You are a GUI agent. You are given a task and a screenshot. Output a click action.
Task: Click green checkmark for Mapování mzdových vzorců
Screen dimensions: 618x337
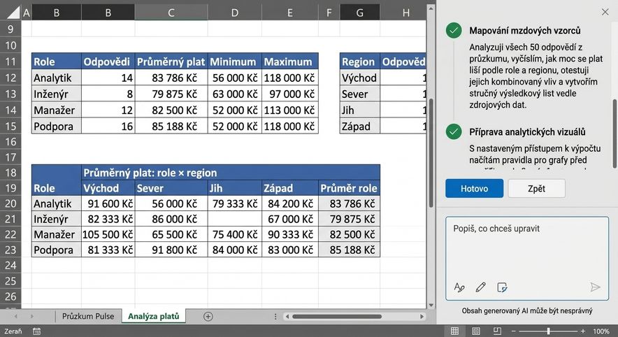pos(454,30)
